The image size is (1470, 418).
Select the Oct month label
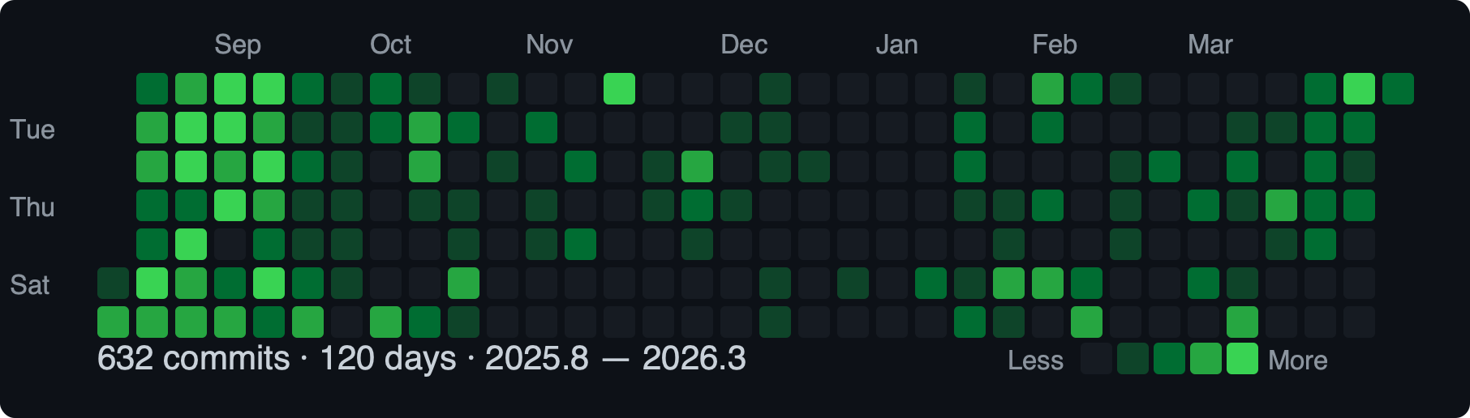coord(390,45)
